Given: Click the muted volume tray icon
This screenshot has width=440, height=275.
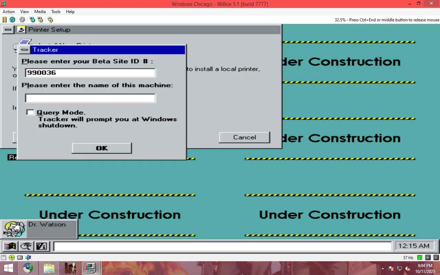Looking at the screenshot, I should [408, 268].
